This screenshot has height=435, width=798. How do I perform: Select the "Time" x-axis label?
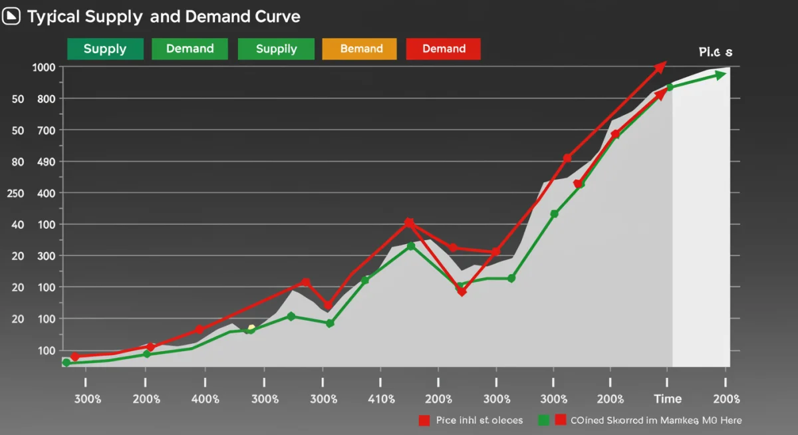(x=668, y=399)
